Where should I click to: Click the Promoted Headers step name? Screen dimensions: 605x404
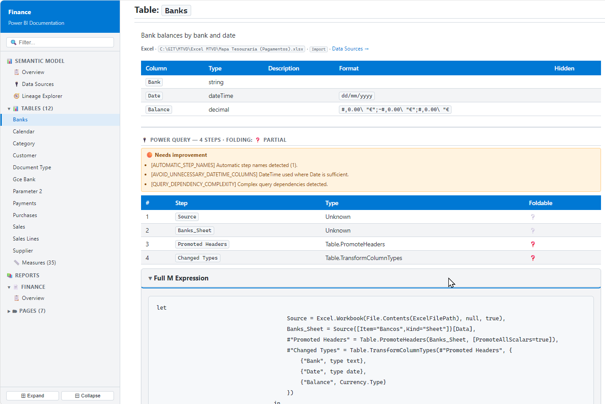pos(202,245)
